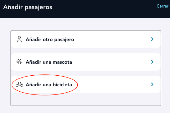
Task: Choose the Añadir una mascota text label
Action: tap(49, 62)
